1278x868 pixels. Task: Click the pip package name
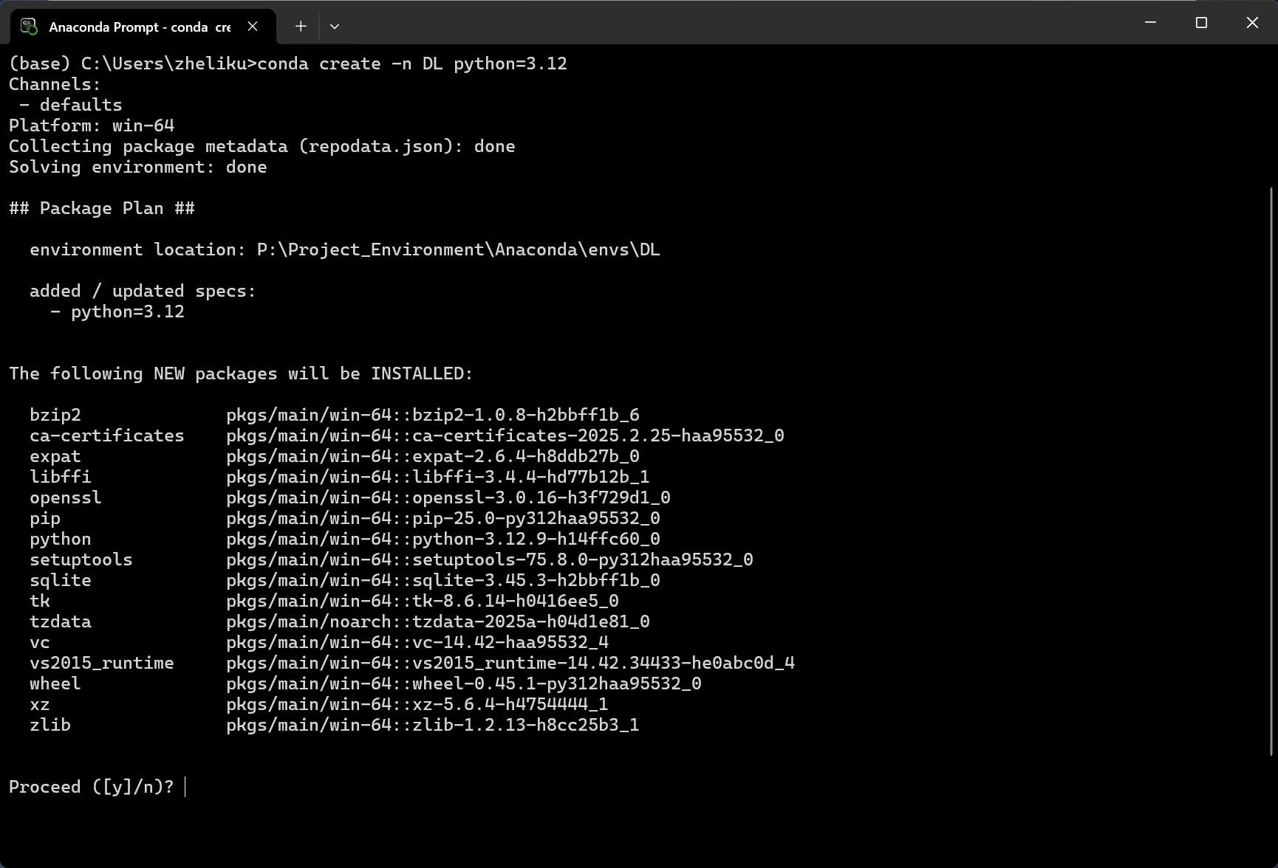click(45, 518)
